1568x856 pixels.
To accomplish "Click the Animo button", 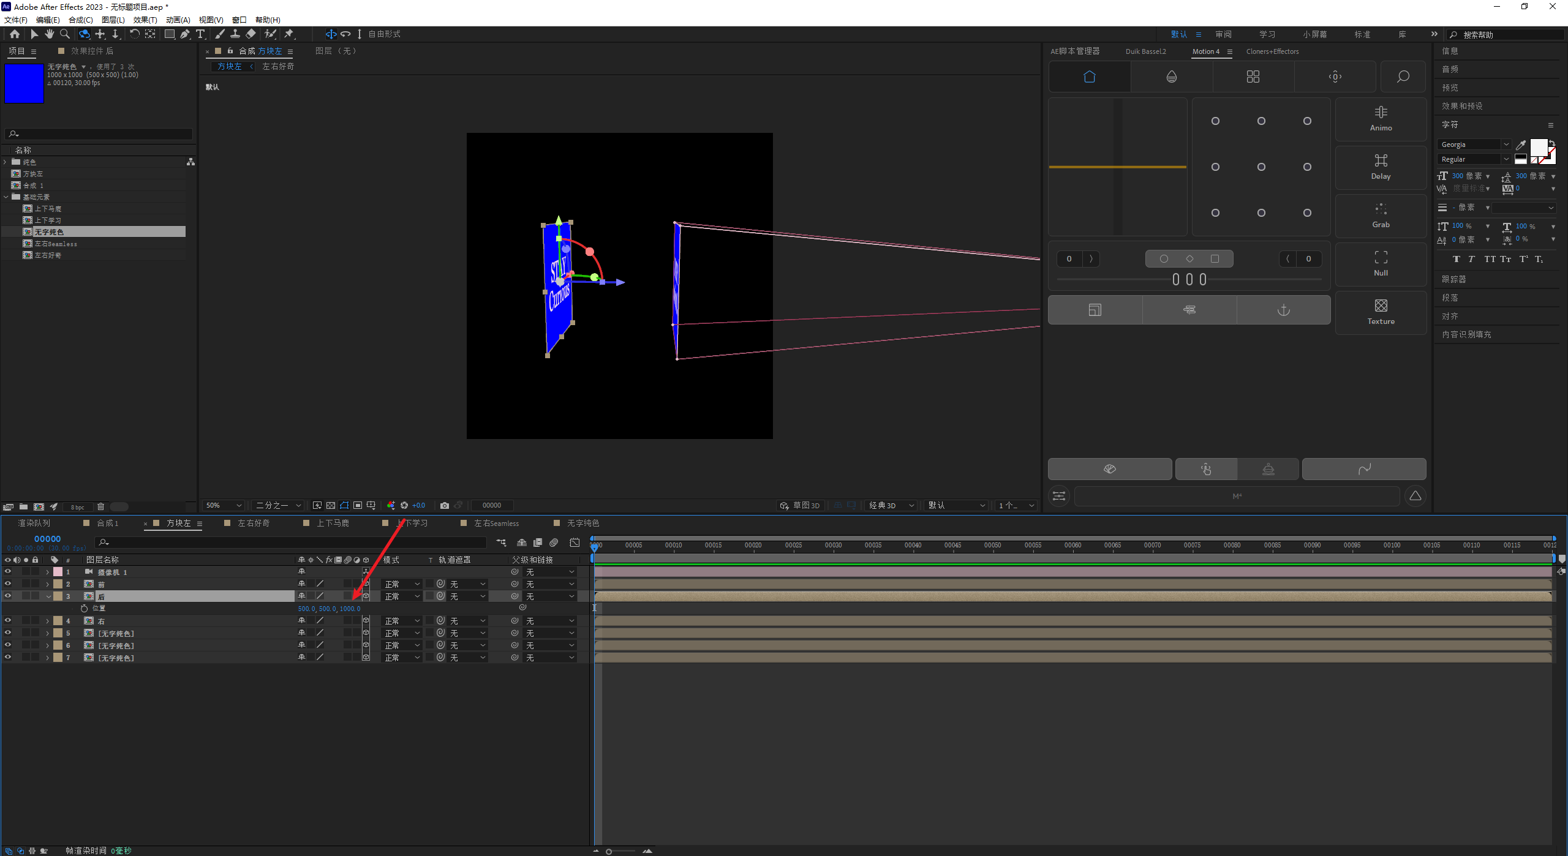I will coord(1381,118).
